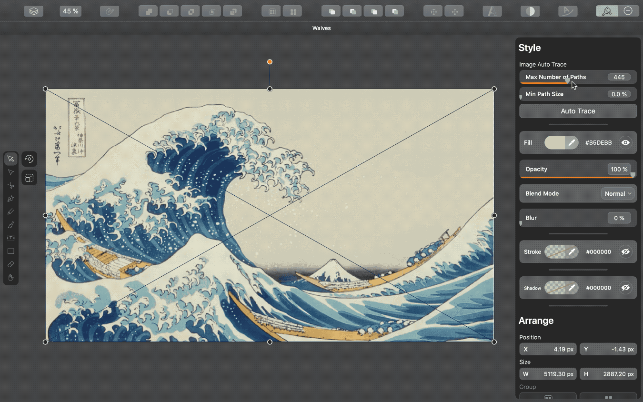Select the Node direct-selection tool

tap(10, 172)
